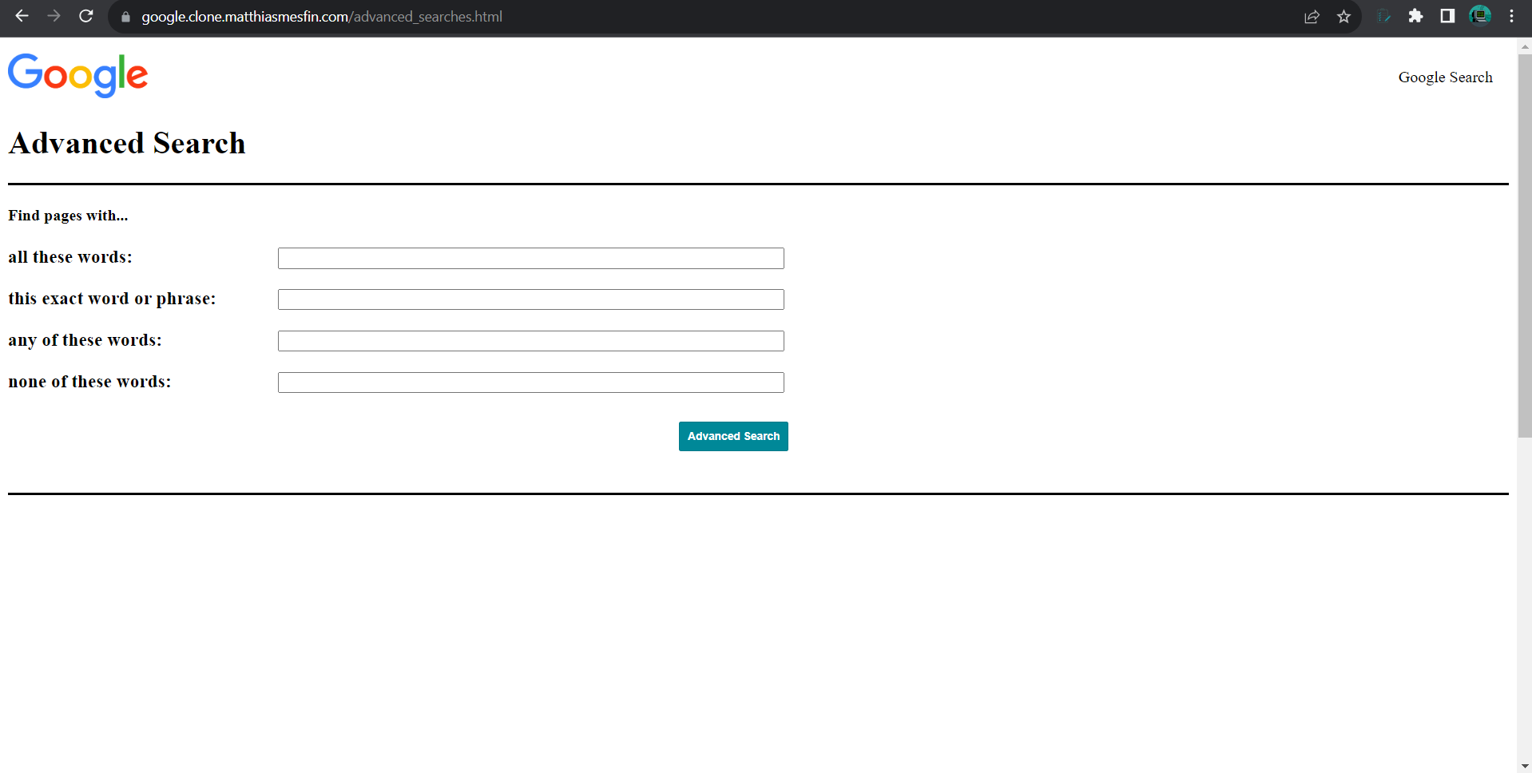
Task: Focus the 'this exact word or phrase' field
Action: tap(531, 299)
